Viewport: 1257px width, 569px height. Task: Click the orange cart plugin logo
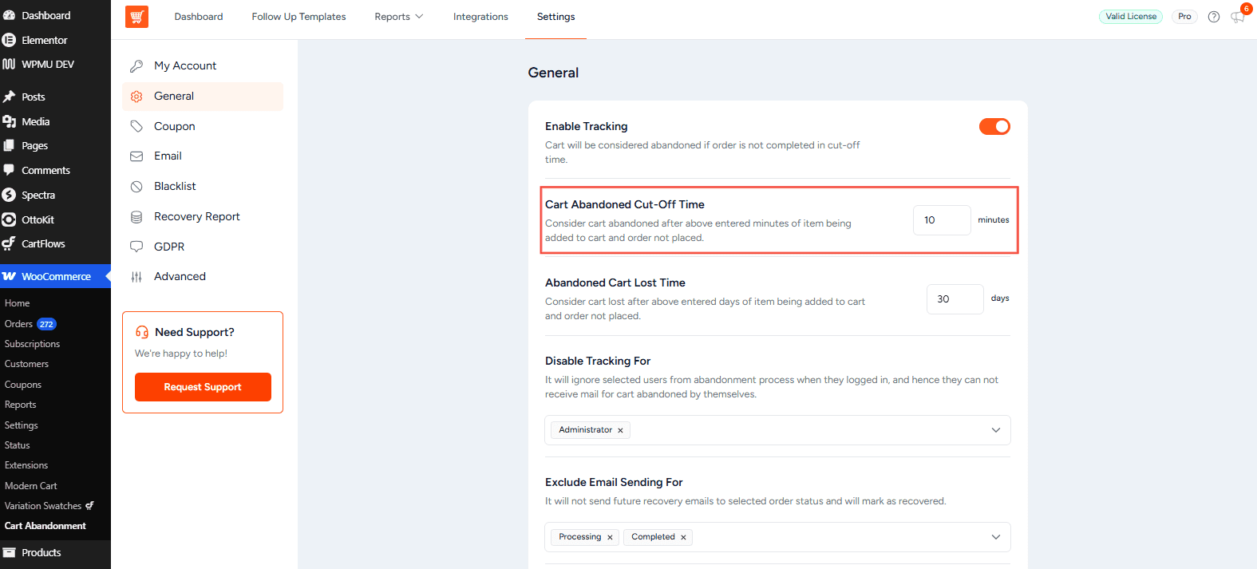136,16
